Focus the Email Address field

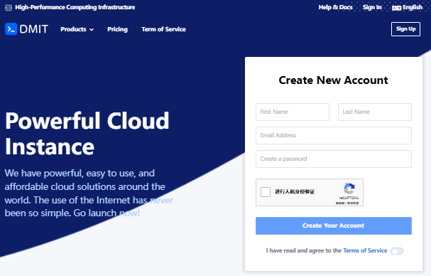(334, 135)
